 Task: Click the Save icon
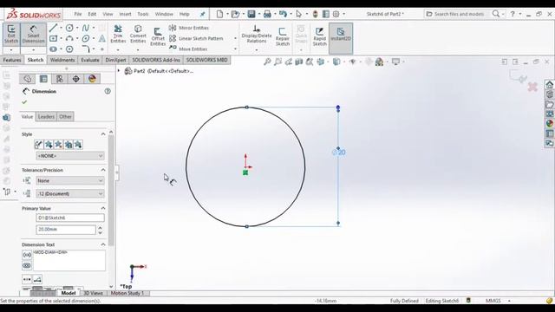coord(251,14)
